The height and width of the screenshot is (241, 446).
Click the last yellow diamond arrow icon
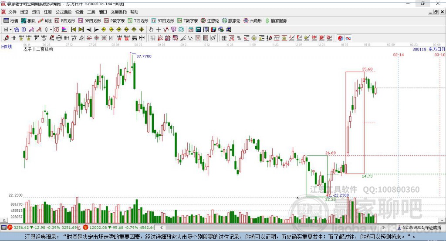(142, 30)
